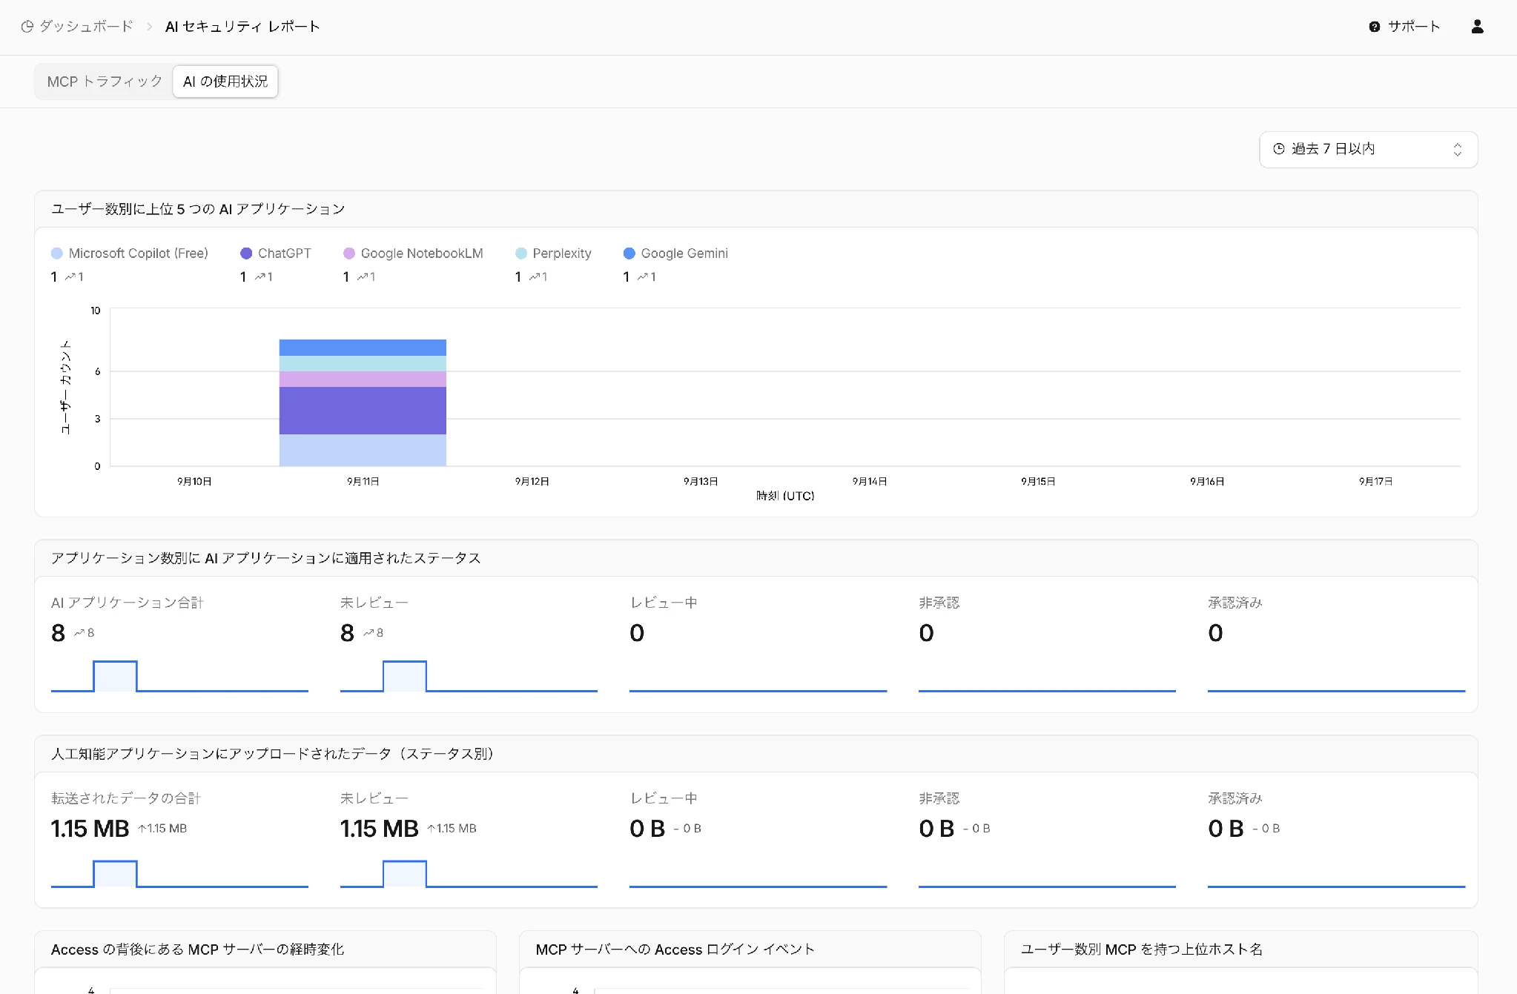1517x994 pixels.
Task: Toggle the ChatGPT legend color dot
Action: pos(246,254)
